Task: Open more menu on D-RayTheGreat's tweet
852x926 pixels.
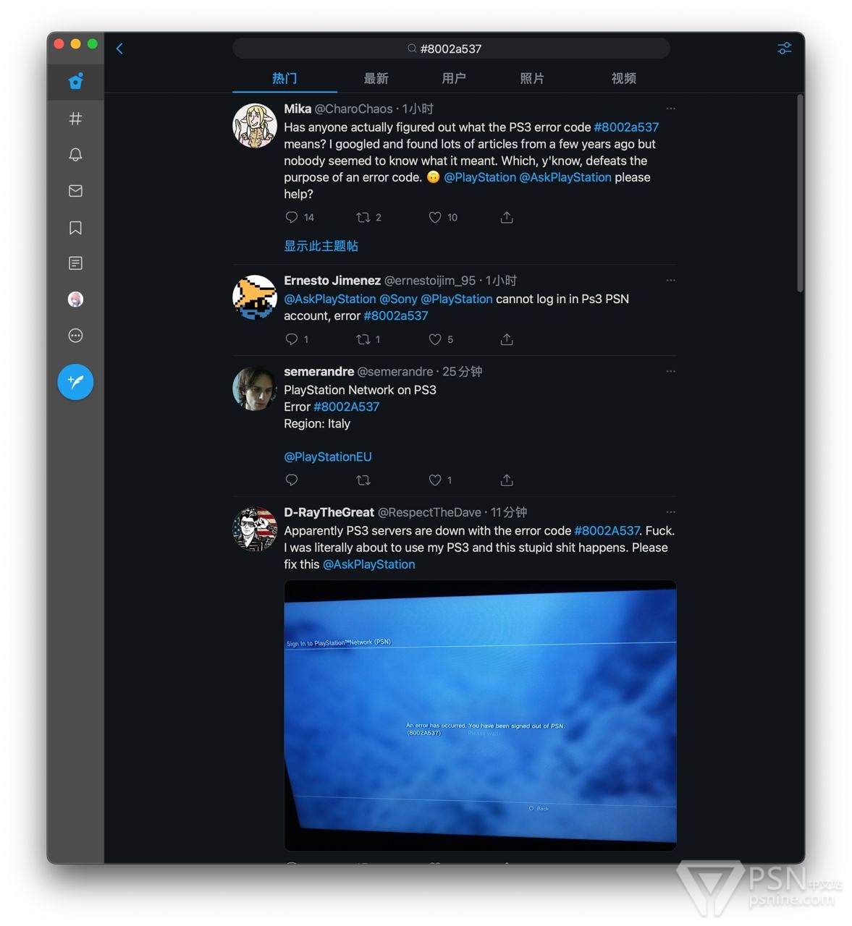Action: 671,512
